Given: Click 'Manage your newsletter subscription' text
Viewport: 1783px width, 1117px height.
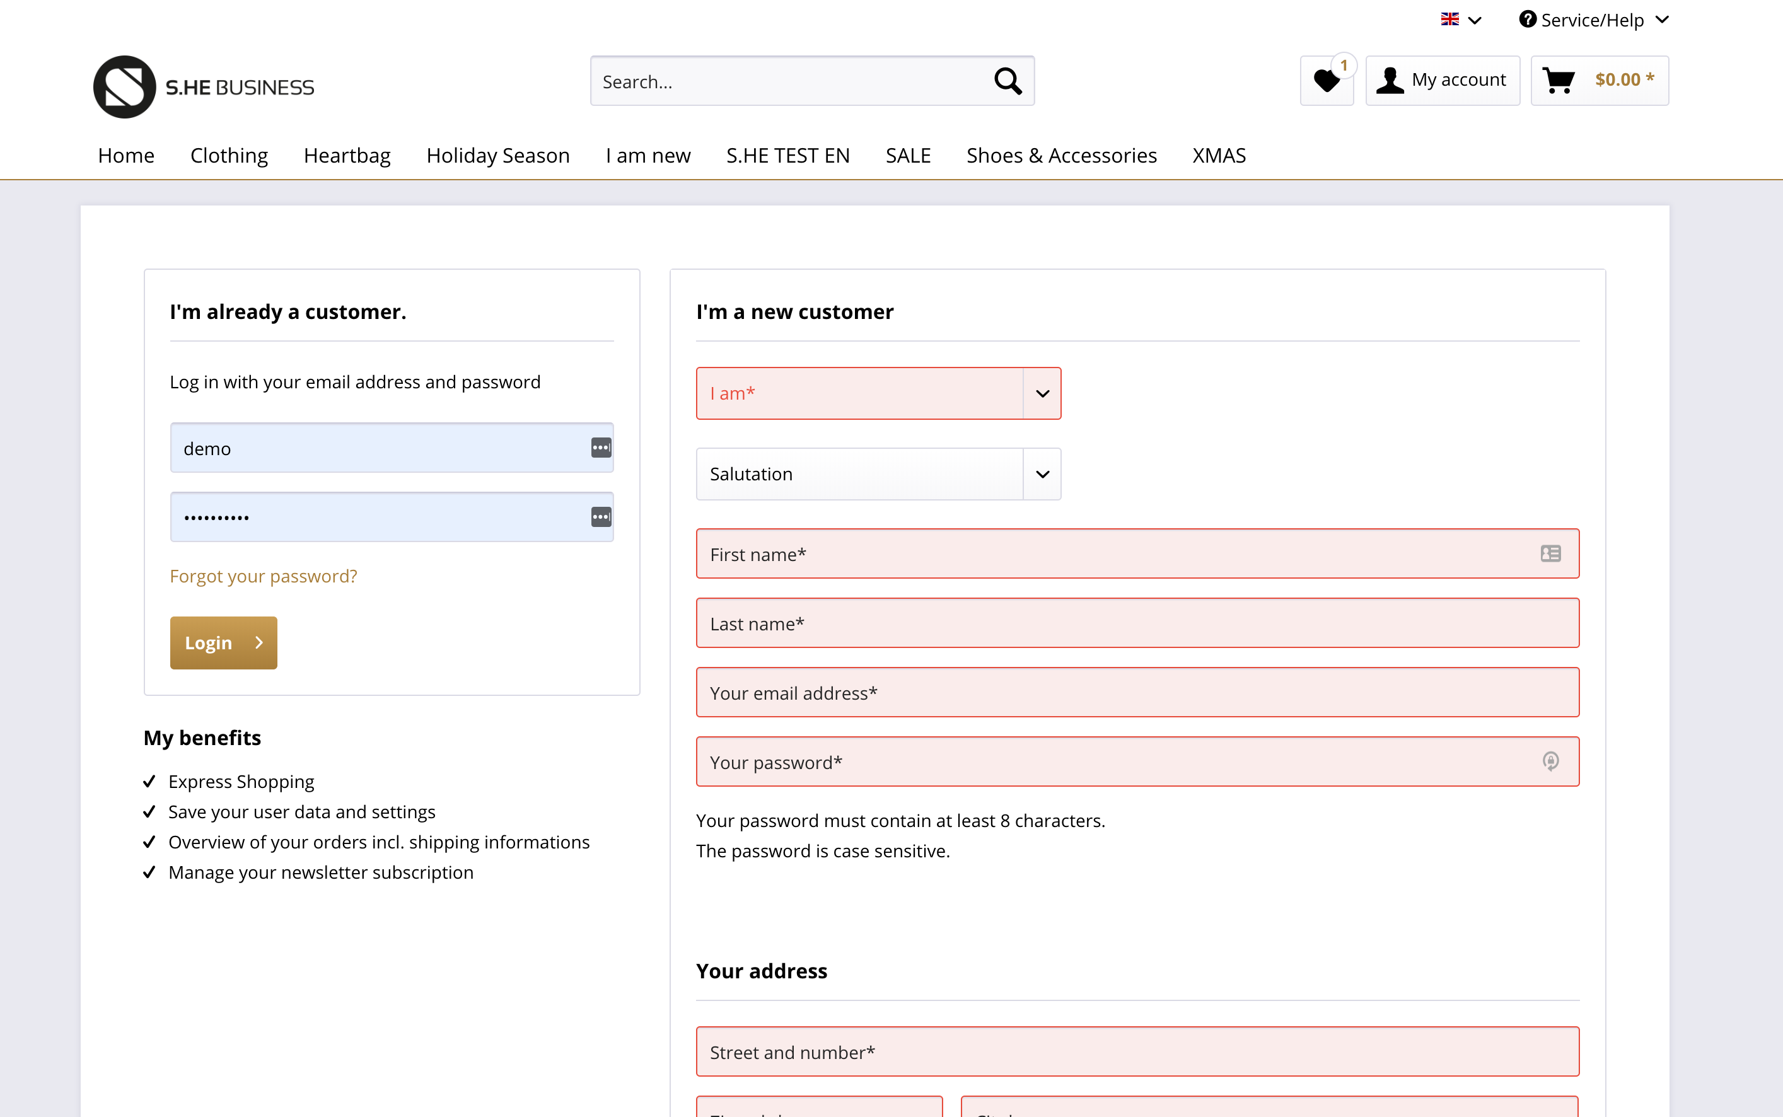Looking at the screenshot, I should coord(321,872).
